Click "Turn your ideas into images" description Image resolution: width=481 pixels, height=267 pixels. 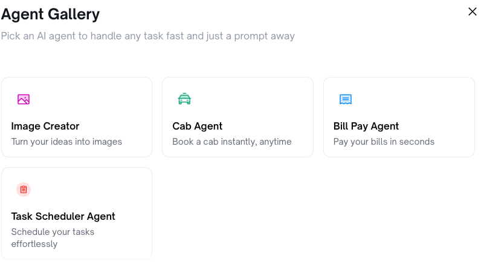pyautogui.click(x=66, y=142)
